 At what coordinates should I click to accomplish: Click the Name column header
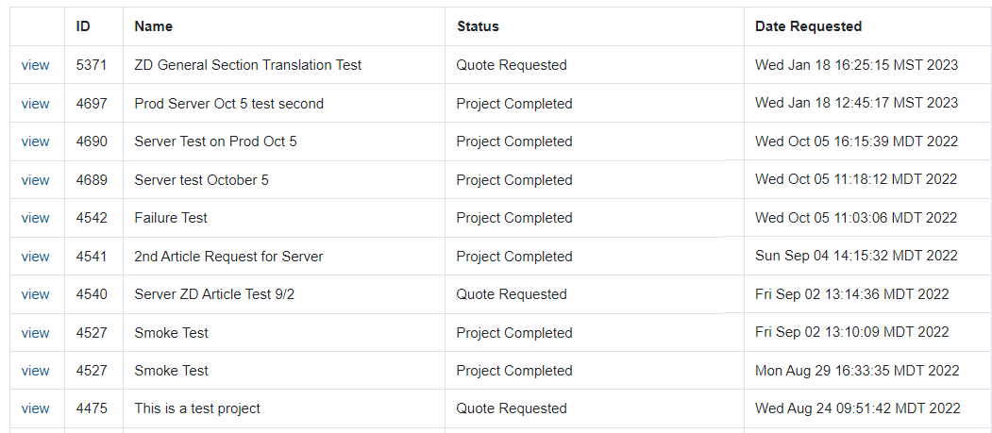(154, 26)
